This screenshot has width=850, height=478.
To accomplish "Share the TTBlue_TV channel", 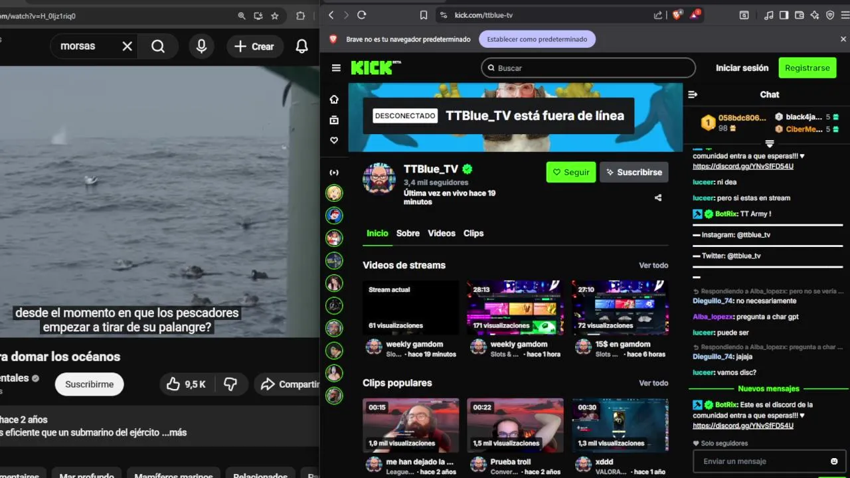I will click(658, 198).
